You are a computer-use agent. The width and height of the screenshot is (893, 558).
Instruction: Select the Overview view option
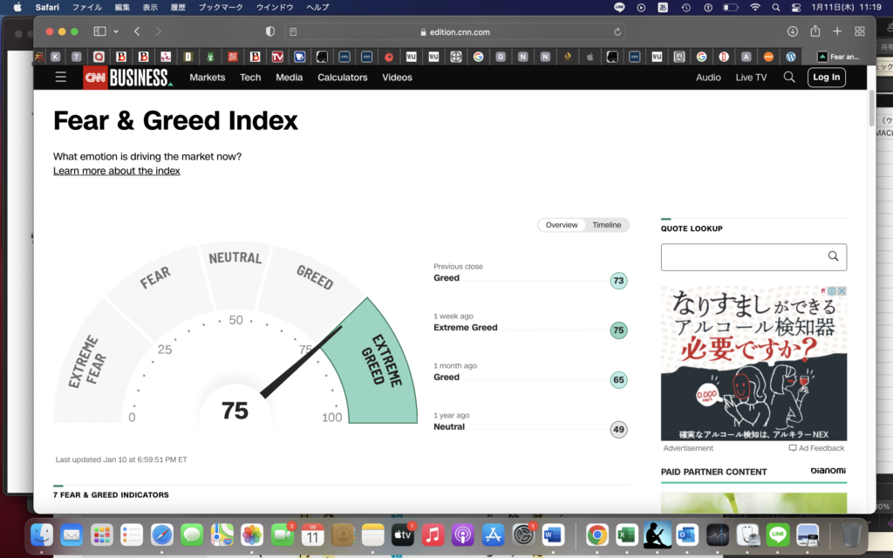tap(562, 224)
